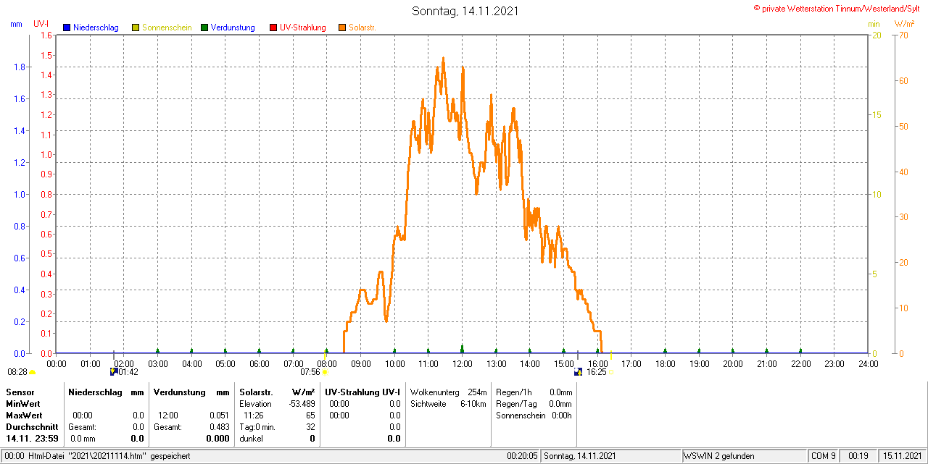Select the Sonnenschein legend label
Screen dimensions: 928x464
click(x=167, y=28)
